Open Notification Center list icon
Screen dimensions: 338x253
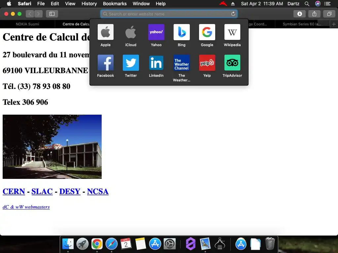click(x=327, y=4)
